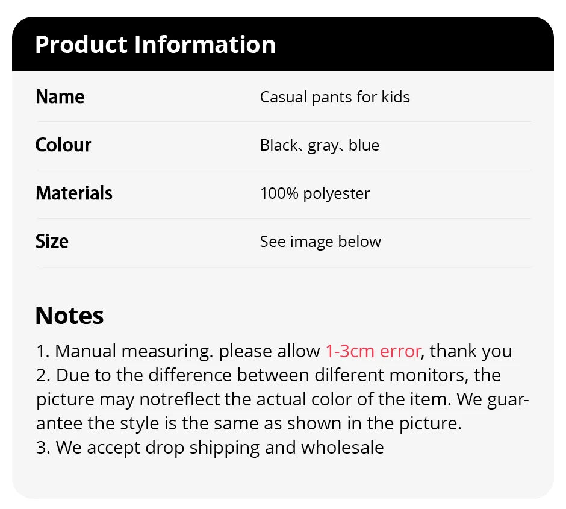Click the 'Casual pants for kids' value
The width and height of the screenshot is (566, 509).
(335, 97)
